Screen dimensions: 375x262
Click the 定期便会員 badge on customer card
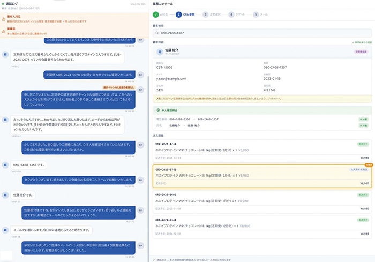(362, 53)
